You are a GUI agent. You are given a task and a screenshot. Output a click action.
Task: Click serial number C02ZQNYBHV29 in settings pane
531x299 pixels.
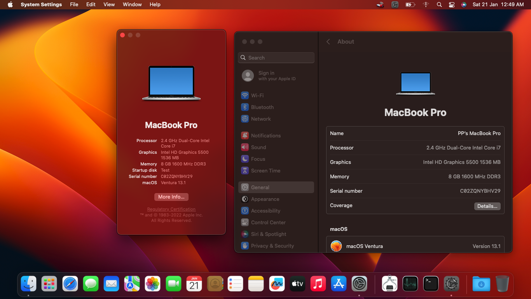click(x=480, y=191)
